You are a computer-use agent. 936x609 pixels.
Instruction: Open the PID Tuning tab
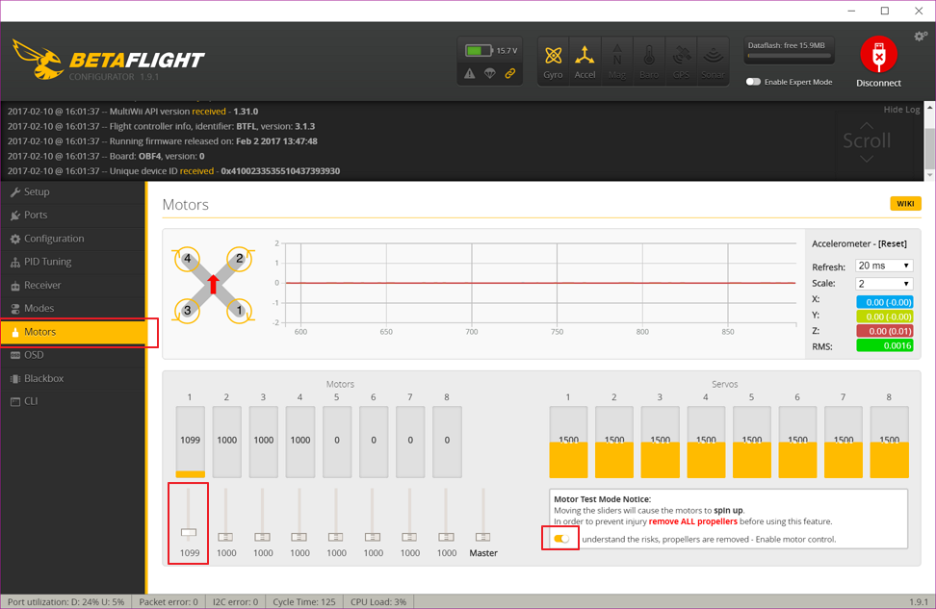pyautogui.click(x=72, y=262)
